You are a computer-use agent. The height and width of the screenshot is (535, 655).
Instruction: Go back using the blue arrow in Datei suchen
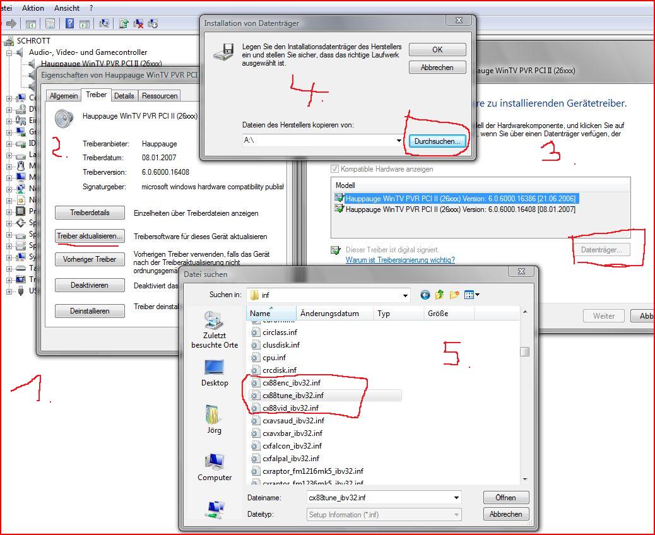click(x=425, y=295)
